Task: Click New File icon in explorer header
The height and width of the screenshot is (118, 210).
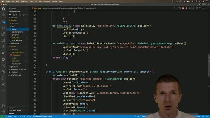Action: [14, 15]
